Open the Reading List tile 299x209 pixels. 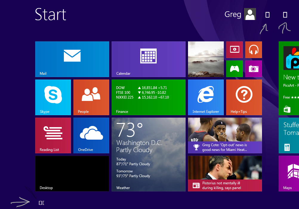click(53, 135)
